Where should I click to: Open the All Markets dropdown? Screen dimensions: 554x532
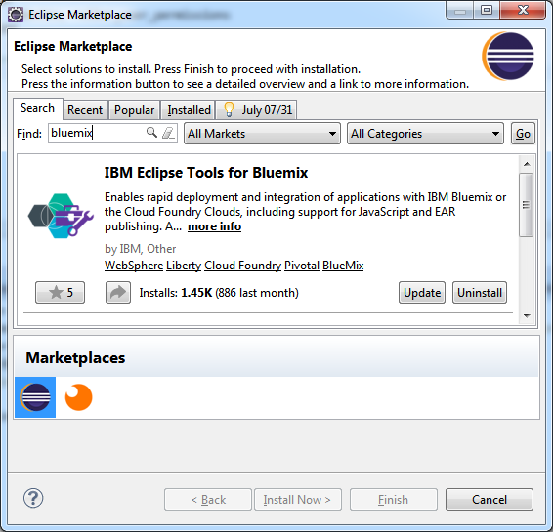point(262,134)
